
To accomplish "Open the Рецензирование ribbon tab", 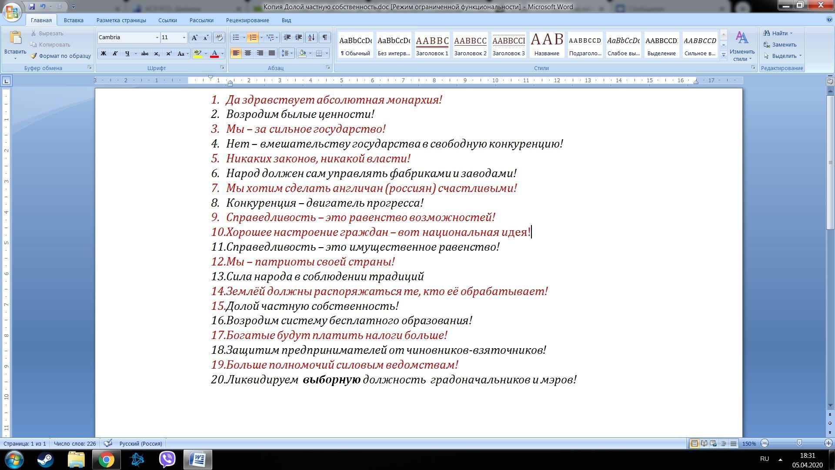I will [x=247, y=20].
